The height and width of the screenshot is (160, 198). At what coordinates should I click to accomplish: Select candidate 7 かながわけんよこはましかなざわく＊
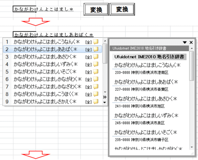52,86
